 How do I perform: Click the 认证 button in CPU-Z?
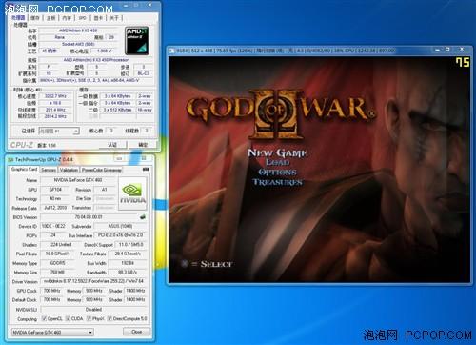point(112,145)
